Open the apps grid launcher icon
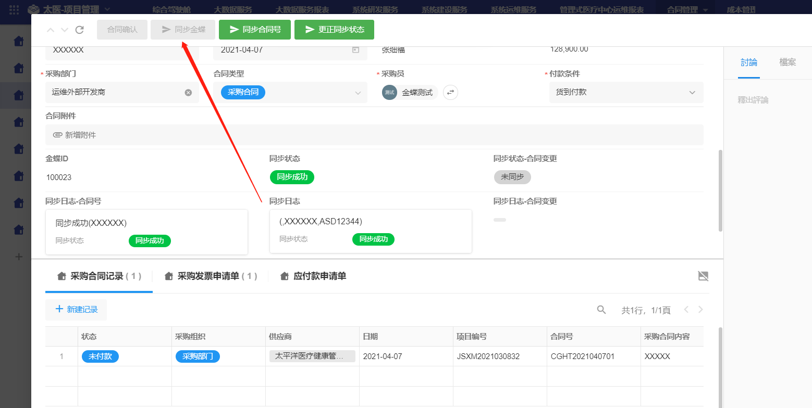Image resolution: width=812 pixels, height=408 pixels. point(14,9)
